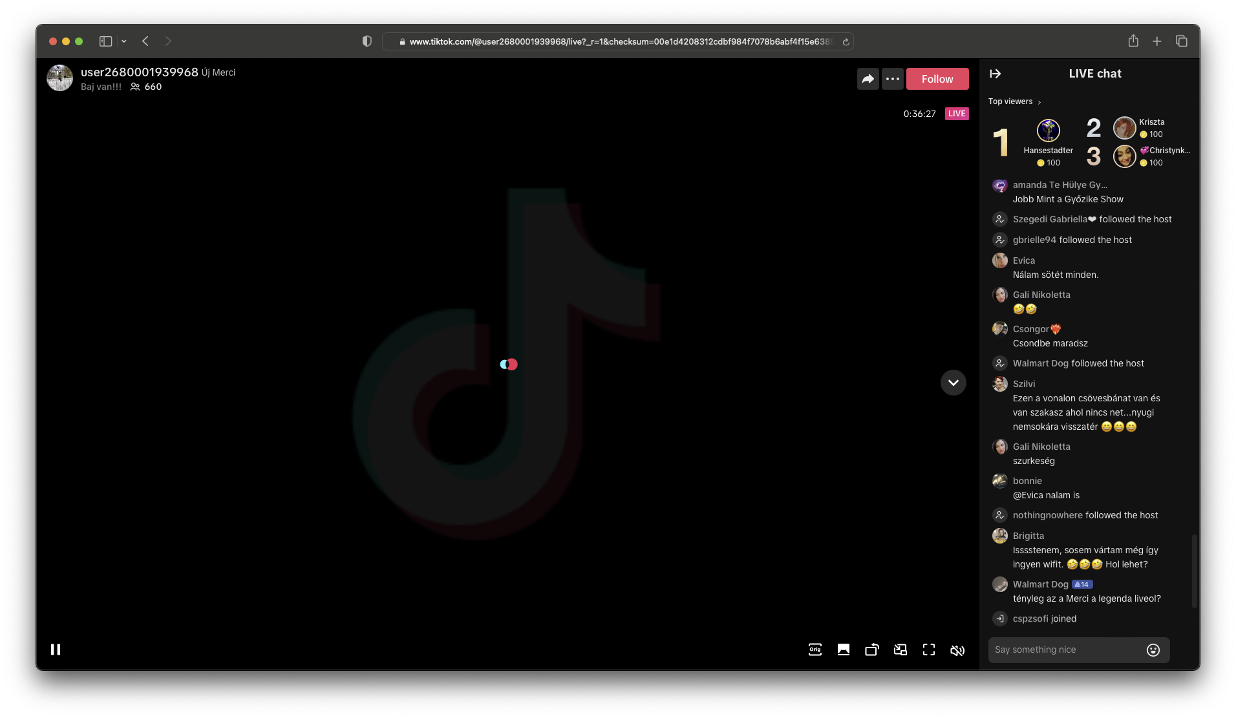Viewport: 1236px width, 718px height.
Task: Open the Safari share menu
Action: pyautogui.click(x=1133, y=41)
